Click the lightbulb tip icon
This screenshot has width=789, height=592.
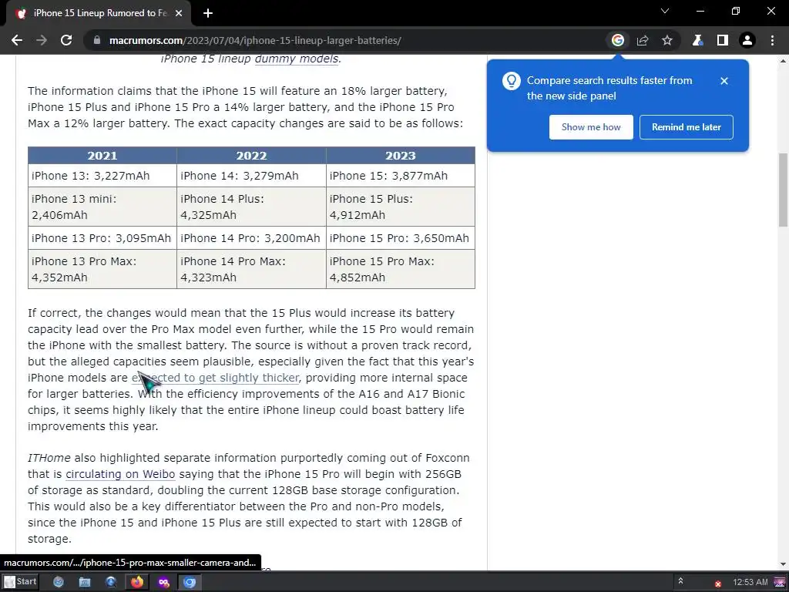[512, 80]
